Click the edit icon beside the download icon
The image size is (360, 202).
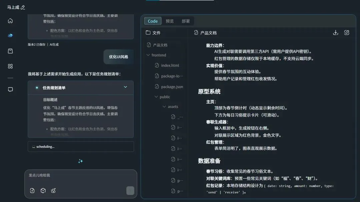click(x=347, y=33)
